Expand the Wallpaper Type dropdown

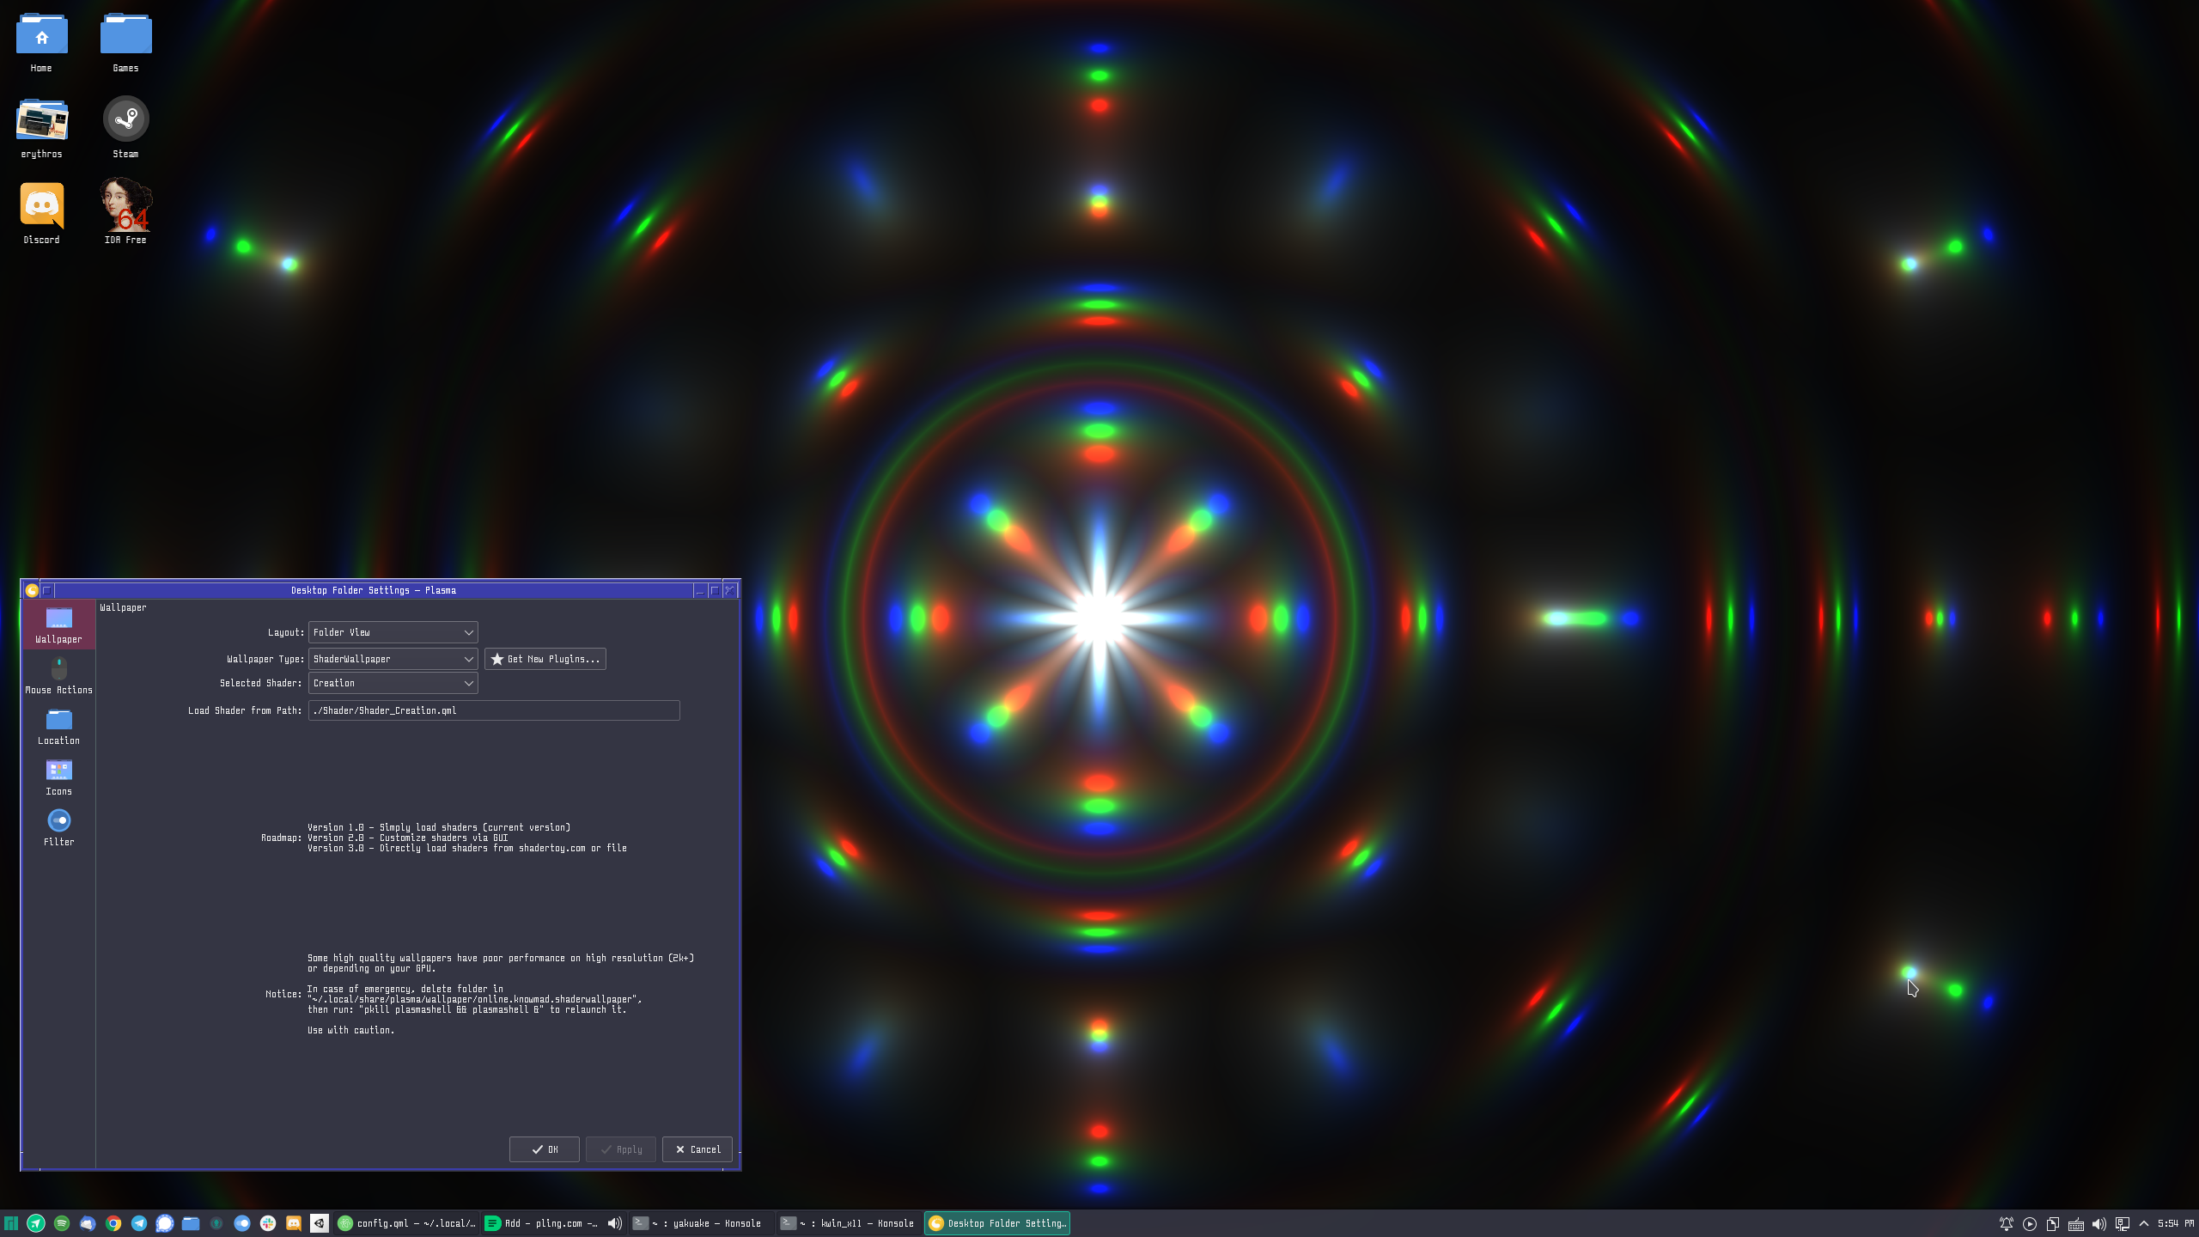coord(391,657)
